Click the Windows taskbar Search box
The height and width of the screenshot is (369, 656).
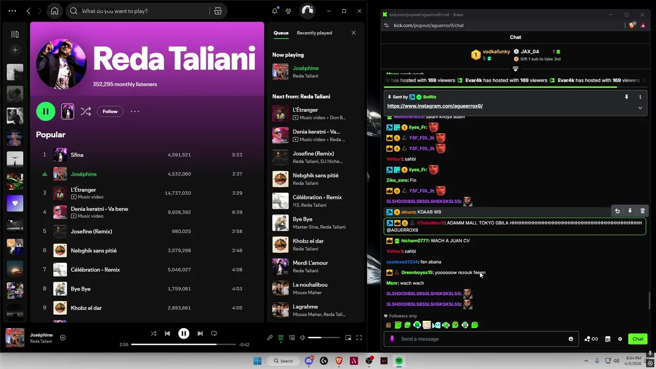click(x=283, y=361)
